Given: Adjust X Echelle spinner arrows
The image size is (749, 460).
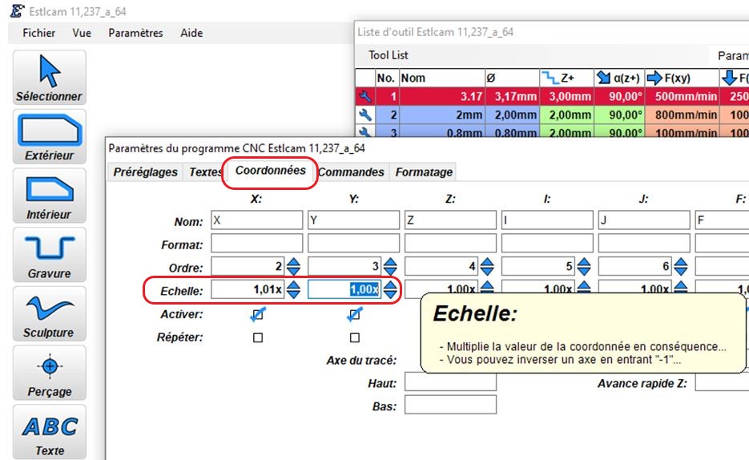Looking at the screenshot, I should point(294,290).
